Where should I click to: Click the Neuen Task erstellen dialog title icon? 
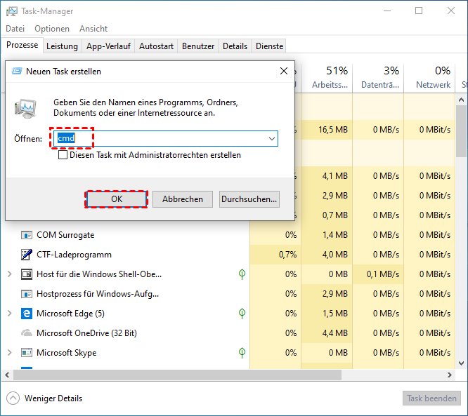[17, 72]
